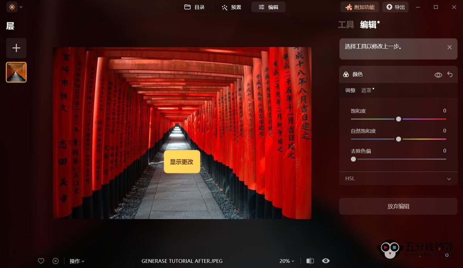463x268 pixels.
Task: Mark photo as favorite with heart icon
Action: click(x=41, y=261)
